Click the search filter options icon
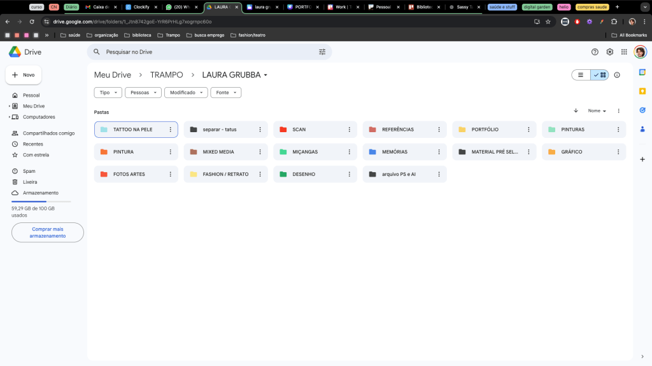This screenshot has width=652, height=366. coord(322,52)
